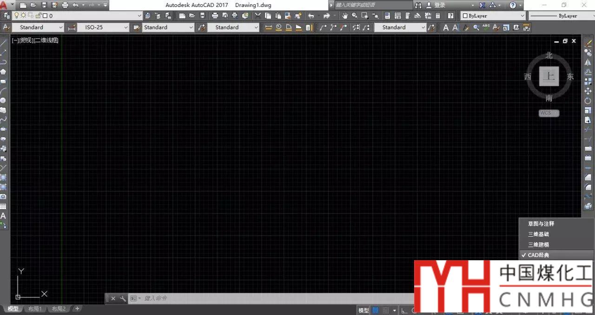Select the Rectangle draw tool
This screenshot has height=315, width=595.
point(3,81)
